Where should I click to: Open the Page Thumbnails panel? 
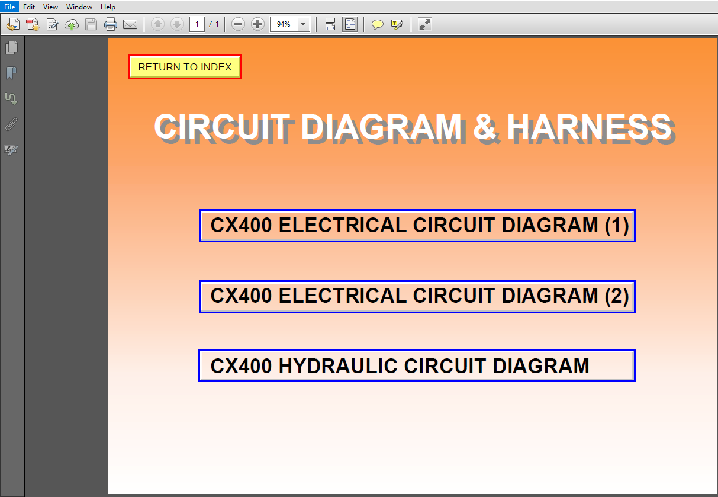click(11, 48)
